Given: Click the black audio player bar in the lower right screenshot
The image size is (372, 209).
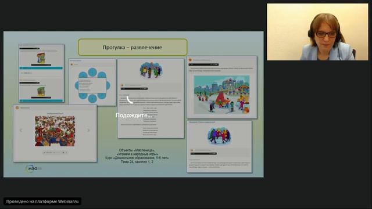Looking at the screenshot, I should [x=203, y=153].
